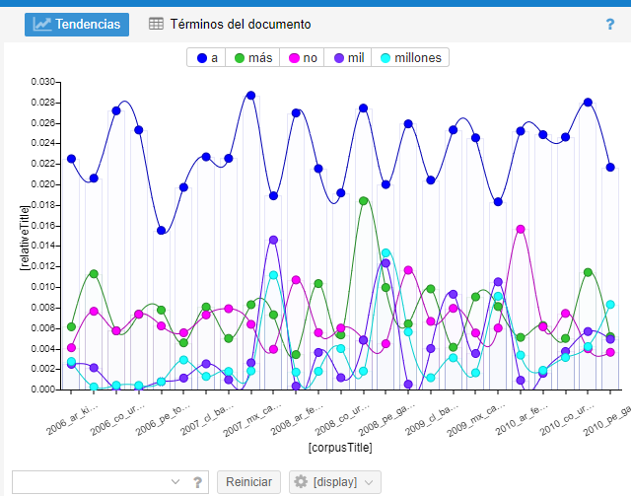Open the term search dropdown arrow
The image size is (631, 496).
point(175,482)
